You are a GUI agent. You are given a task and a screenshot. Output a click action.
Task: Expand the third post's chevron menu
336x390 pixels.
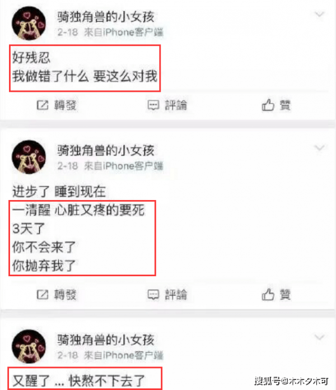(319, 337)
